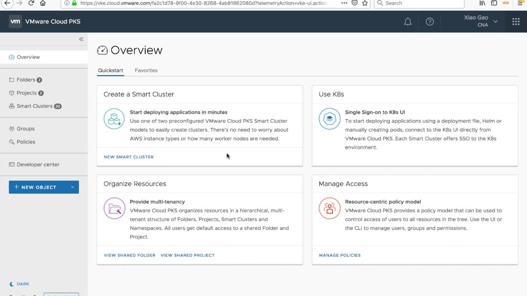
Task: Click 'Provide multi-tenancy' text
Action: (x=157, y=202)
